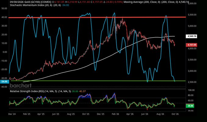Viewport: 207px width, 122px height.
Task: Click the Gold (GCY00) [COMEX] symbol title
Action: tap(38, 2)
